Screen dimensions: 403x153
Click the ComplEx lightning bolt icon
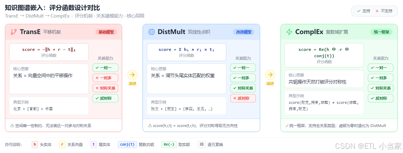(x=289, y=32)
